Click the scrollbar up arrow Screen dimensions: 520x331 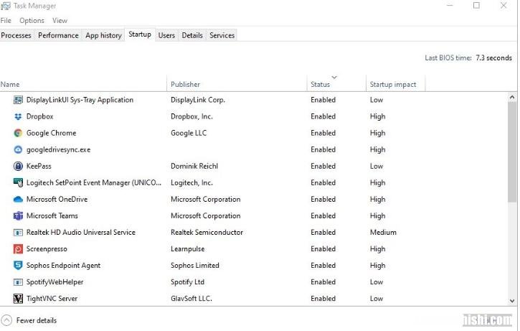tap(512, 98)
